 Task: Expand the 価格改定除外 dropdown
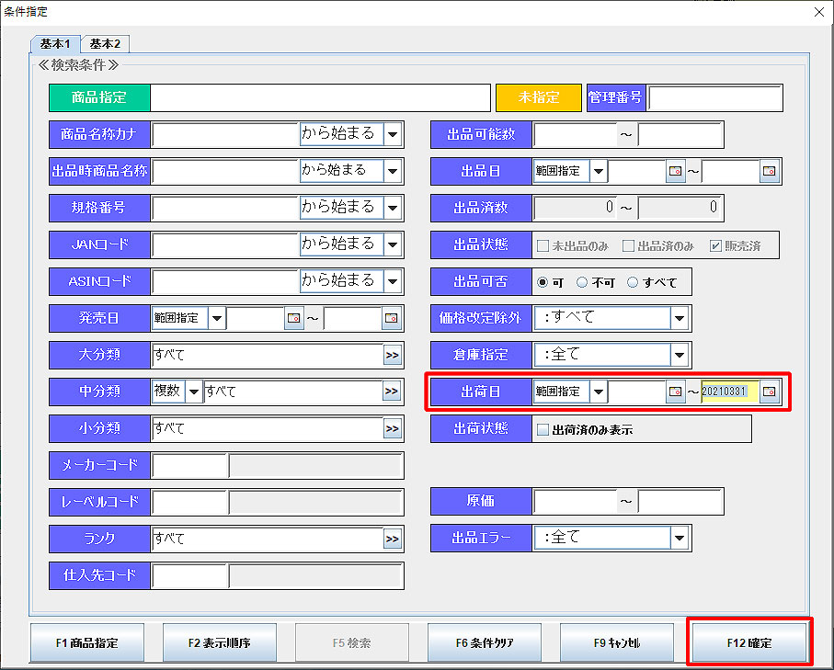coord(680,318)
